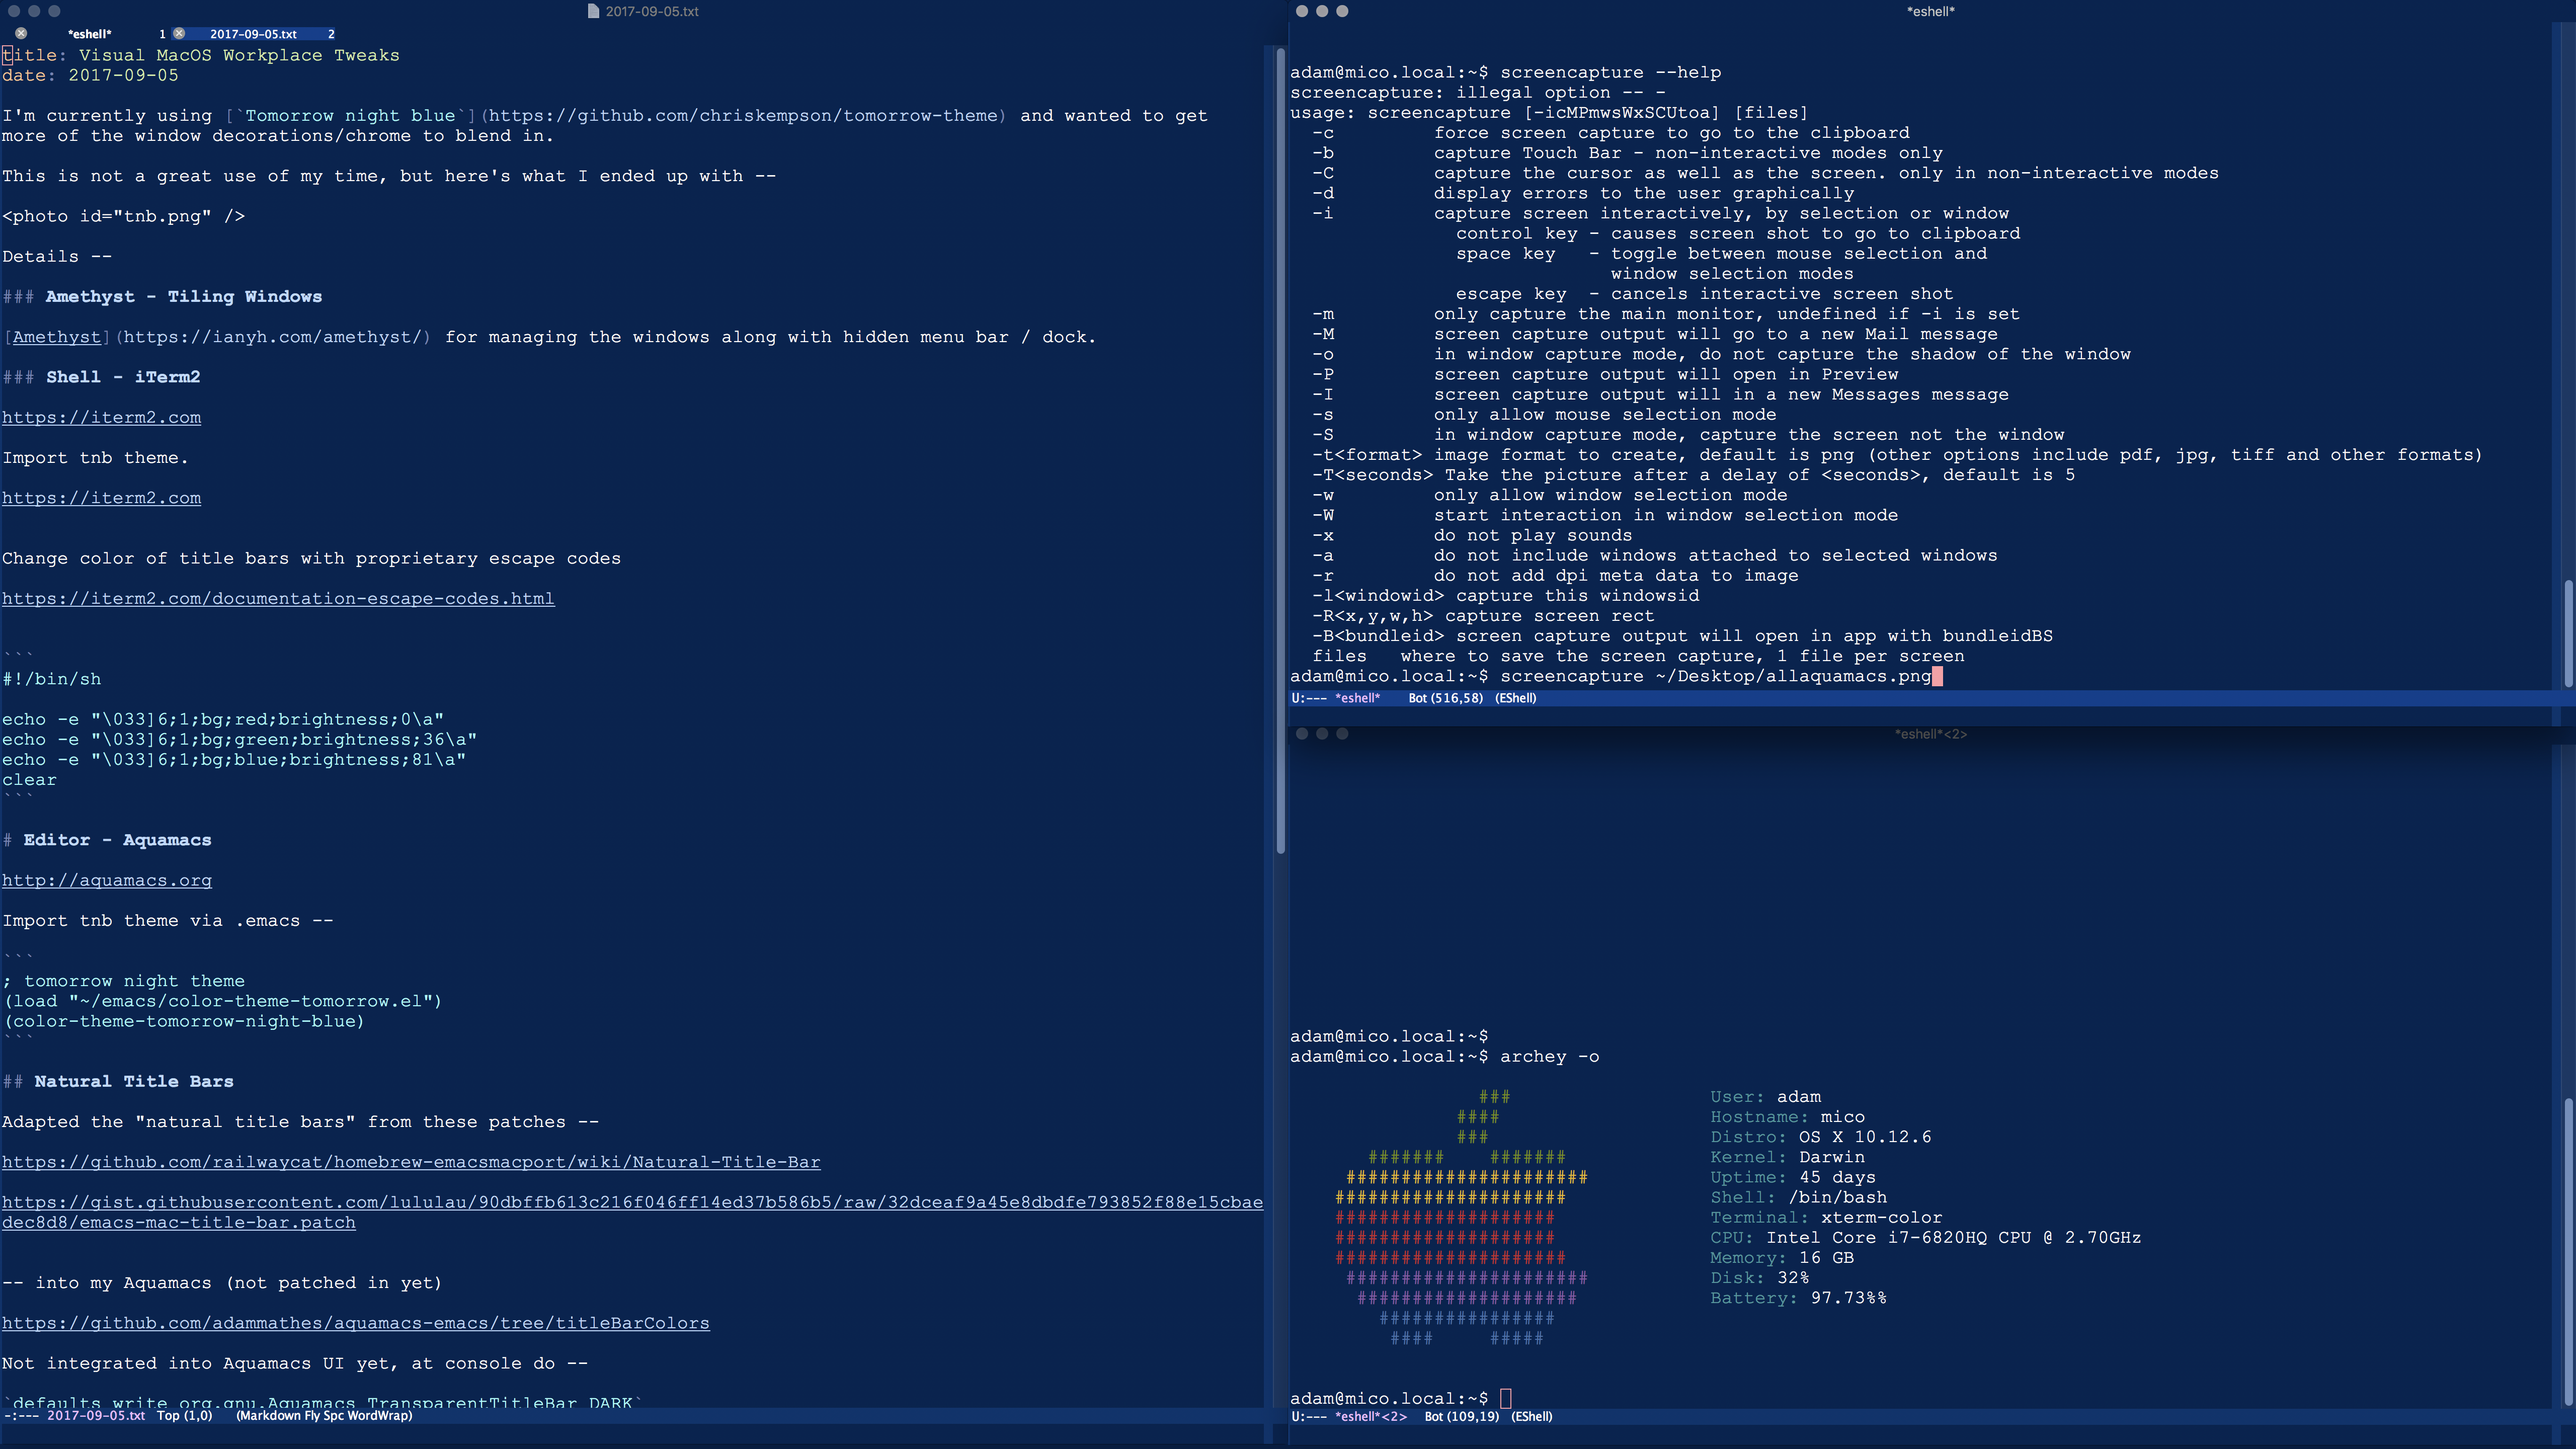Click the 'Editor - Aquamacs' heading
Image resolution: width=2576 pixels, height=1449 pixels.
(x=117, y=840)
